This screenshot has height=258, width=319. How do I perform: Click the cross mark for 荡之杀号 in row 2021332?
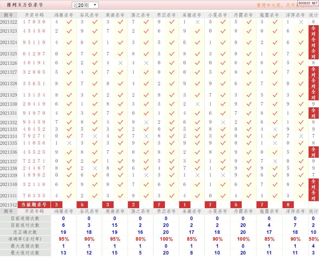[146, 122]
